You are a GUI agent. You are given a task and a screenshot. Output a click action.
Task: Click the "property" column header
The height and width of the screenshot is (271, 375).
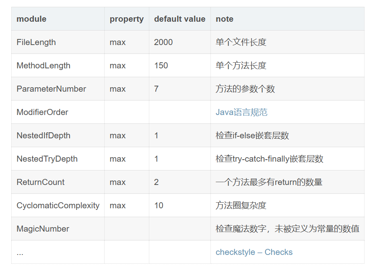click(x=126, y=19)
